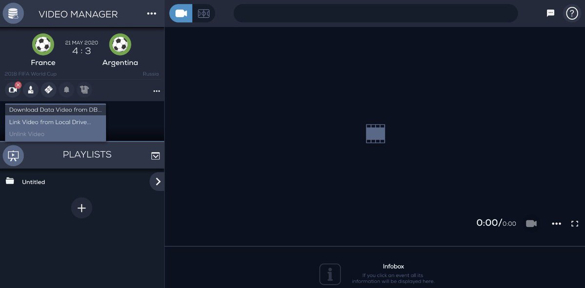Screen dimensions: 585x288
Task: Select the Untitled playlist folder icon
Action: click(x=10, y=181)
